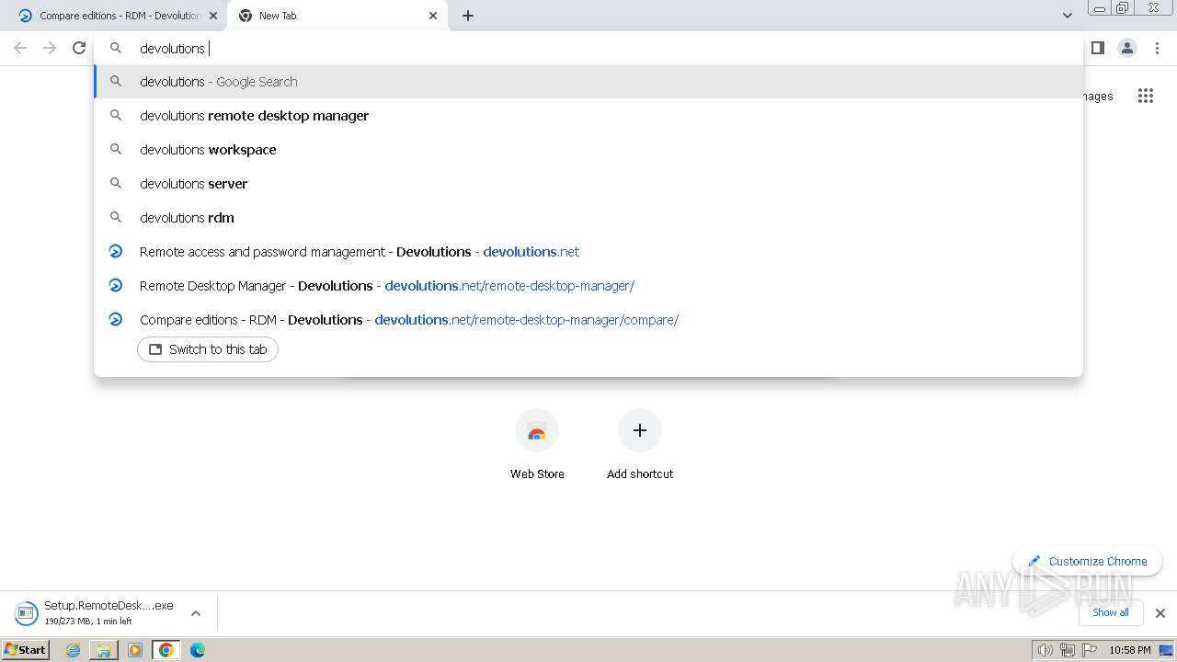Customize Chrome button
The image size is (1177, 662).
pos(1088,561)
